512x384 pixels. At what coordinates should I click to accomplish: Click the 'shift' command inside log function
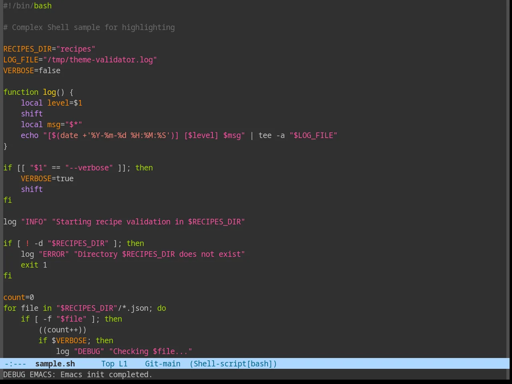(x=32, y=114)
